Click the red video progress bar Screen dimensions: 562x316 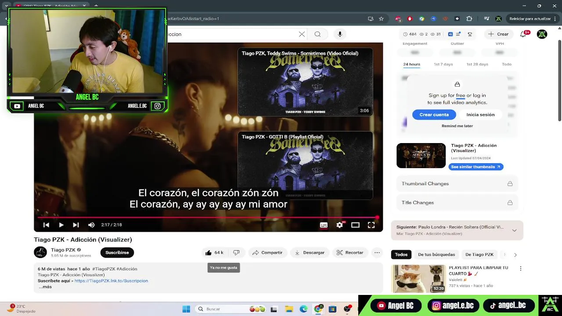tap(207, 217)
